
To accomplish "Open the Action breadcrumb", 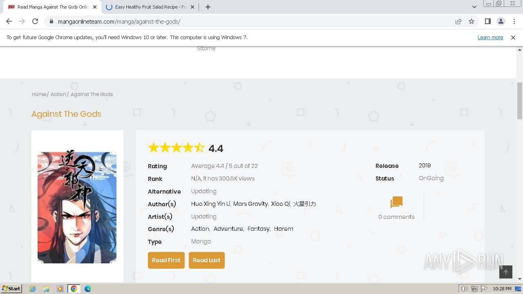I will point(58,94).
